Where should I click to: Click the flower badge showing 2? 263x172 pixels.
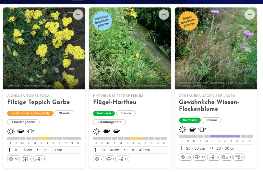pyautogui.click(x=239, y=157)
